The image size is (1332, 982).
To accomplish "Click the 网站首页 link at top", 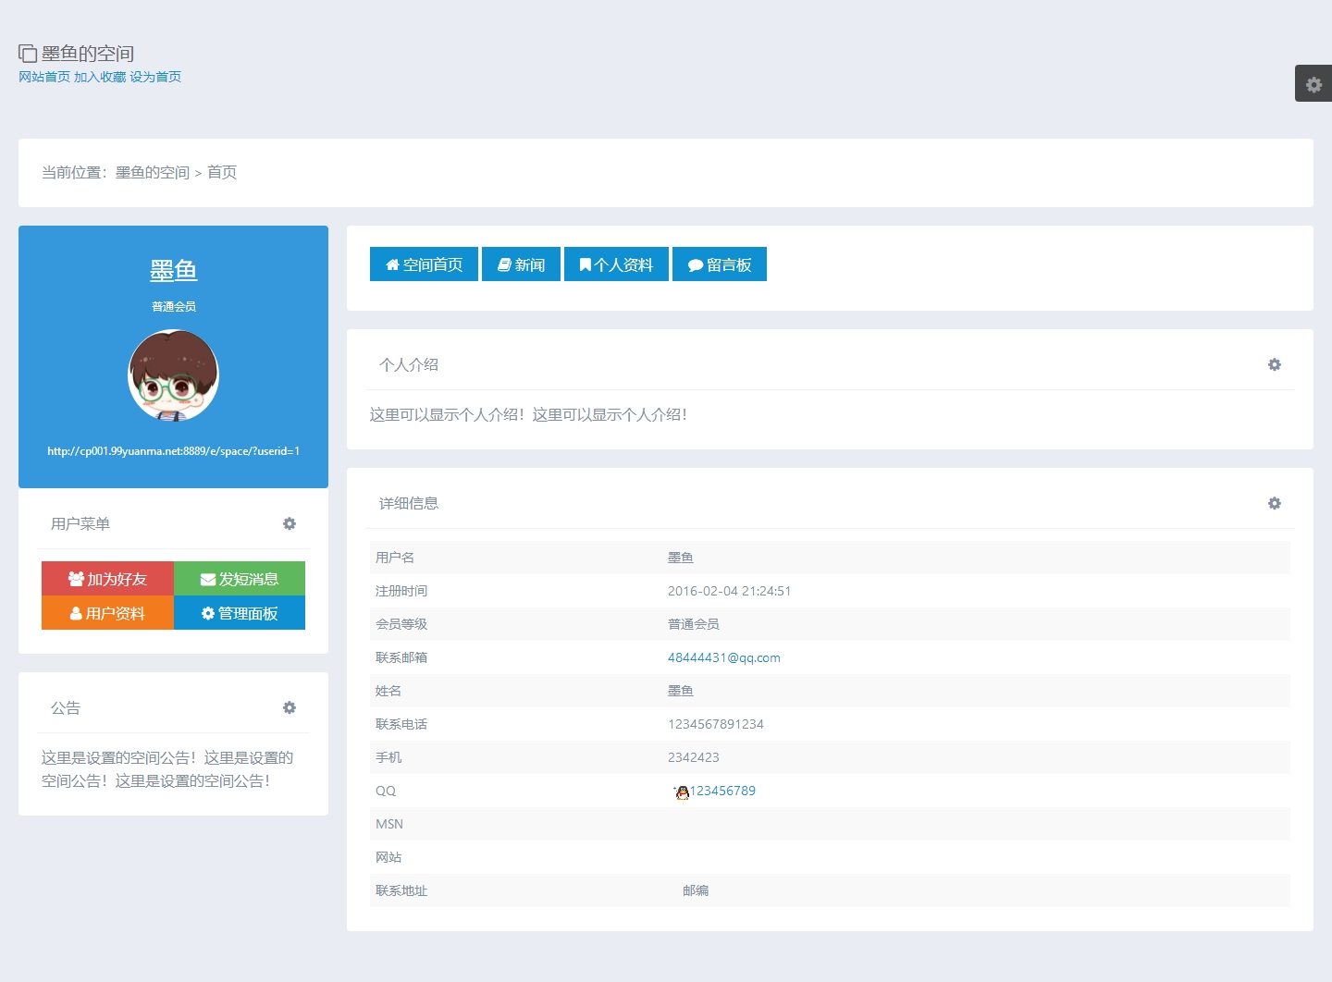I will pos(44,77).
